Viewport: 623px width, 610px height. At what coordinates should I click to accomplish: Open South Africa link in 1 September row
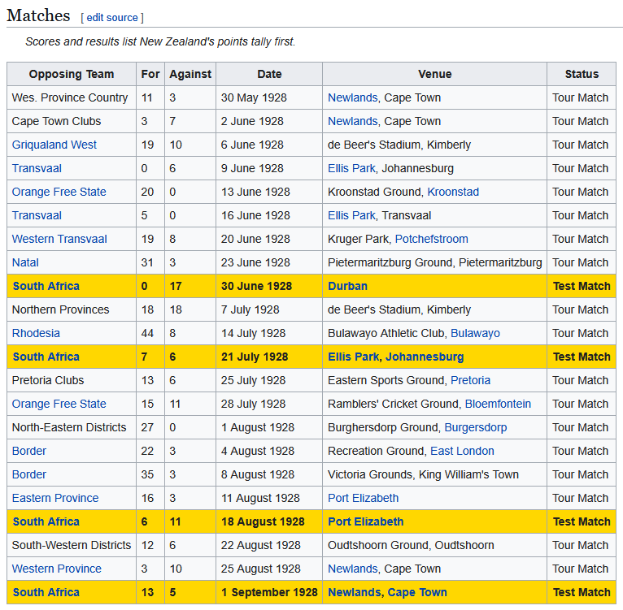46,592
